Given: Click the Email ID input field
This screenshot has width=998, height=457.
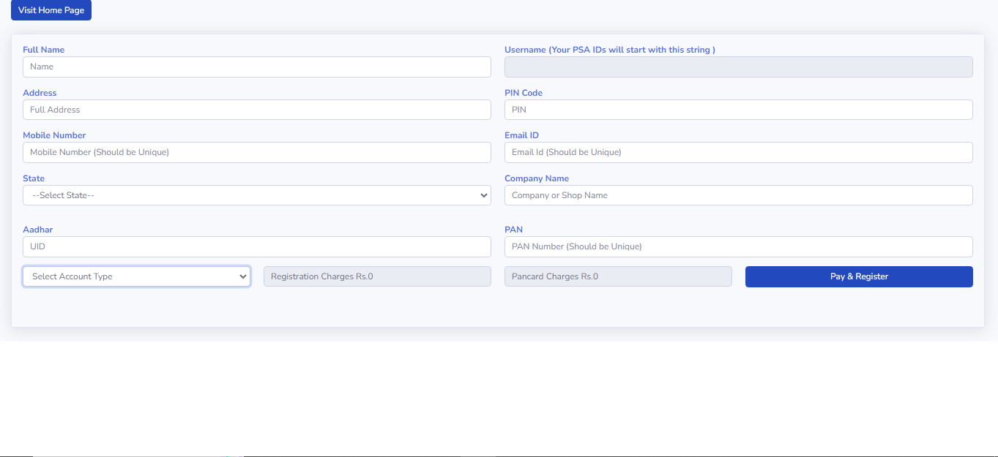Looking at the screenshot, I should pos(738,152).
